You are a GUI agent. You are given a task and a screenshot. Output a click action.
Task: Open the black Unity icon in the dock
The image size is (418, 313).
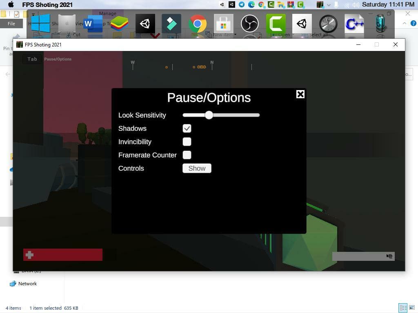(145, 24)
